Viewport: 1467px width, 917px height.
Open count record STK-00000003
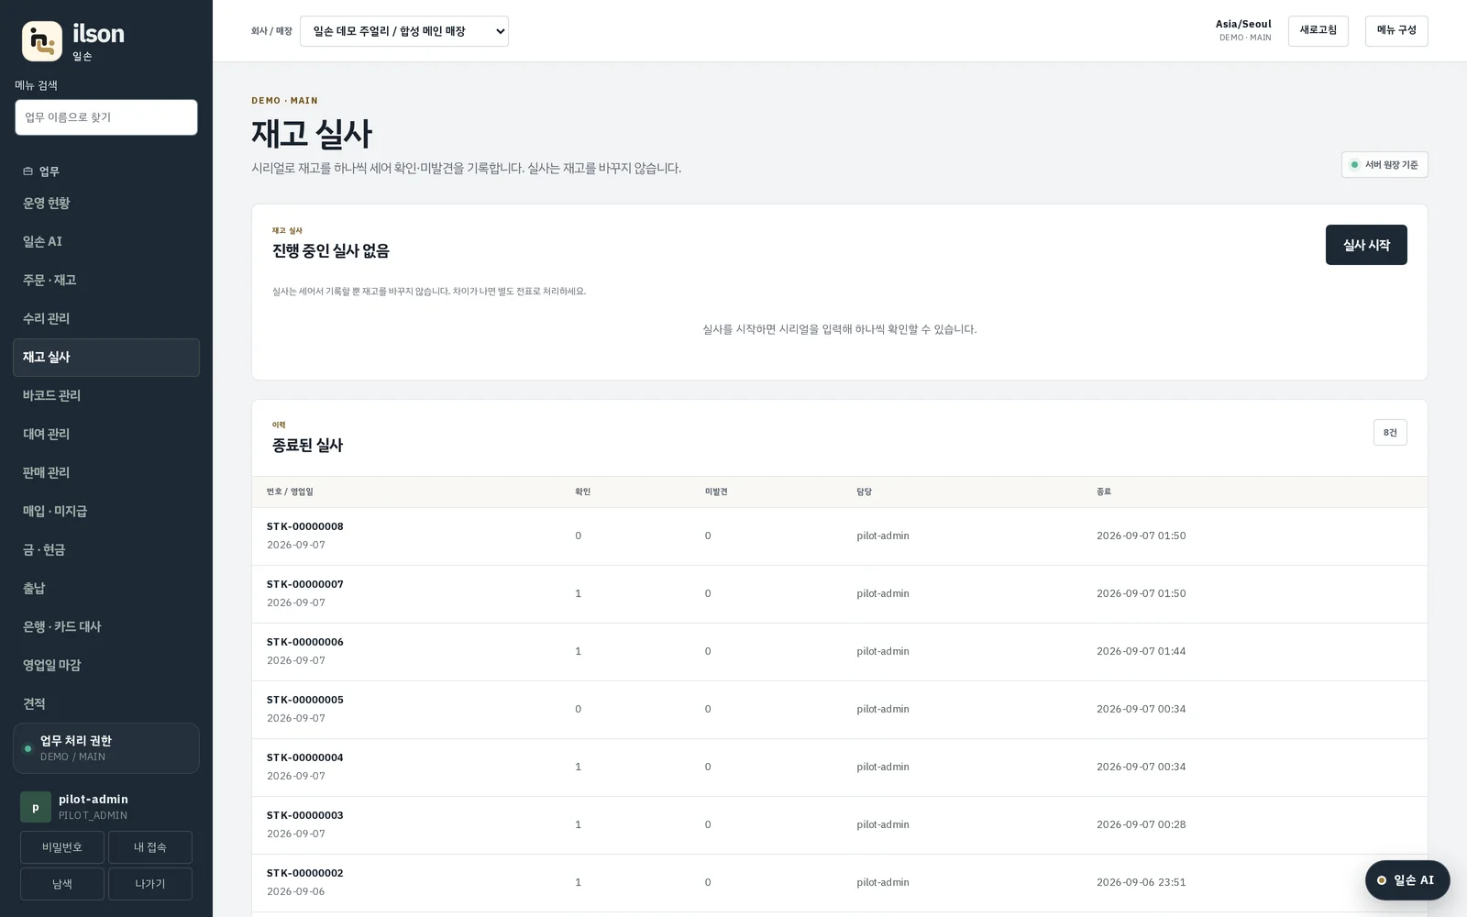tap(840, 825)
